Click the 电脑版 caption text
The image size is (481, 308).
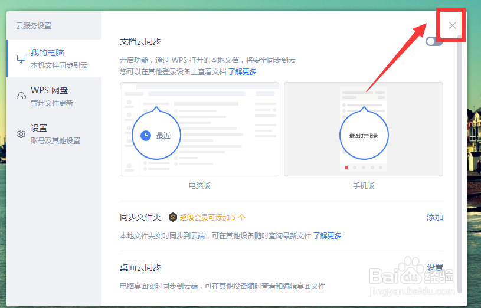click(x=199, y=186)
